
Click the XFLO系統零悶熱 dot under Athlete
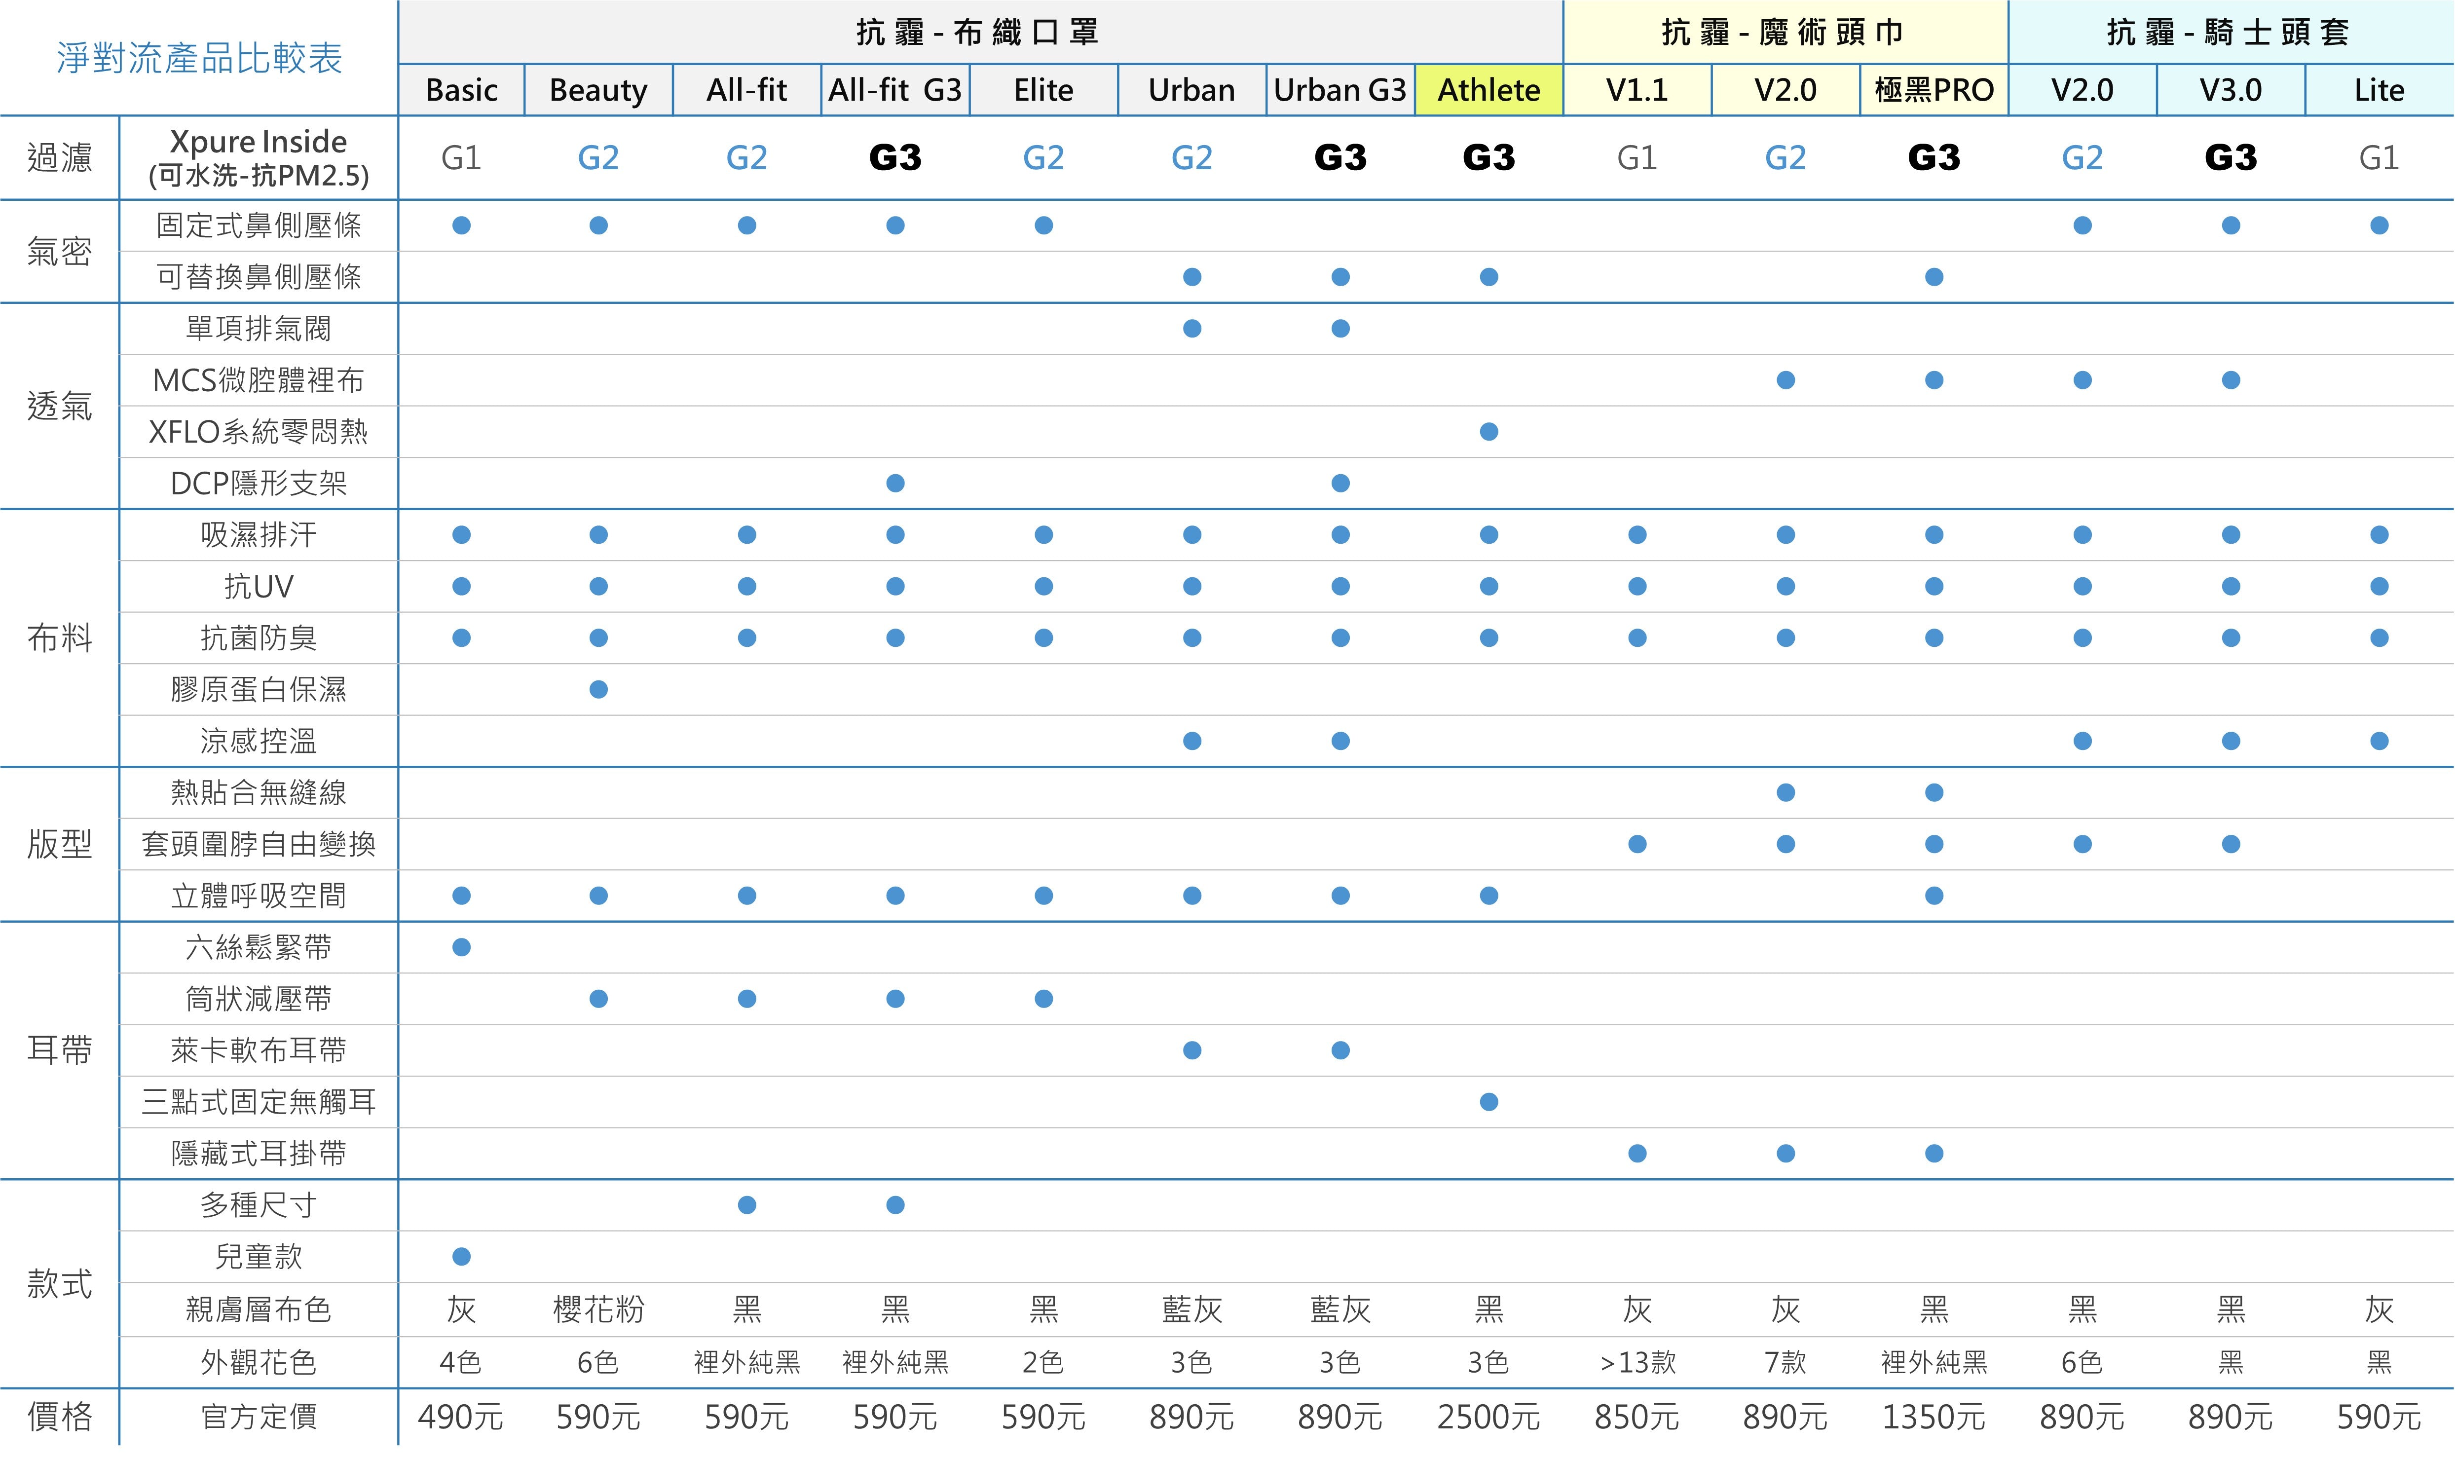tap(1489, 431)
